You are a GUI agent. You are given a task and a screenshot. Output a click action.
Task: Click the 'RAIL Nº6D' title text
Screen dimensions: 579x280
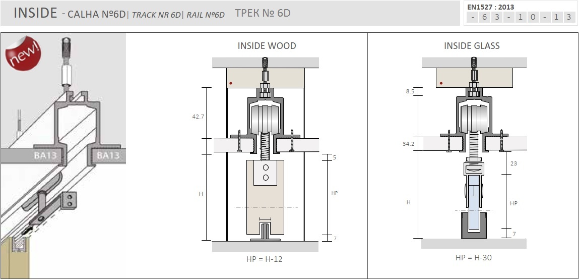[205, 15]
